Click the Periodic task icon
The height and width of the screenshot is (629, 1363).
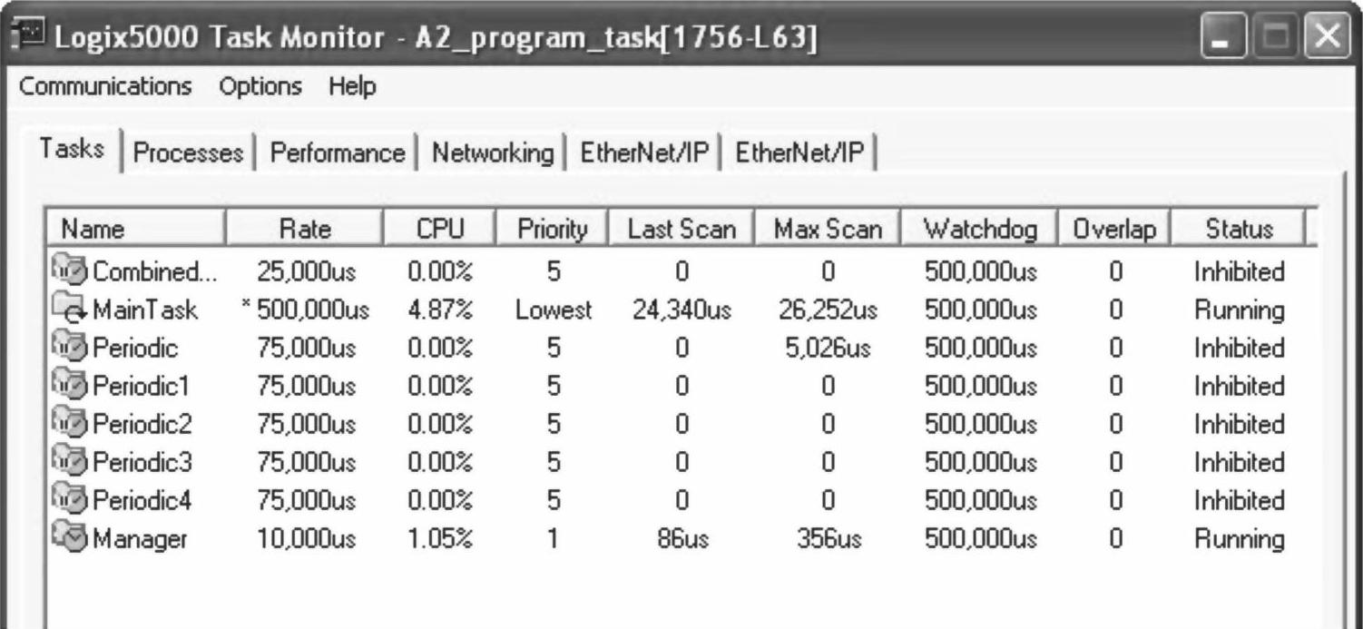72,348
